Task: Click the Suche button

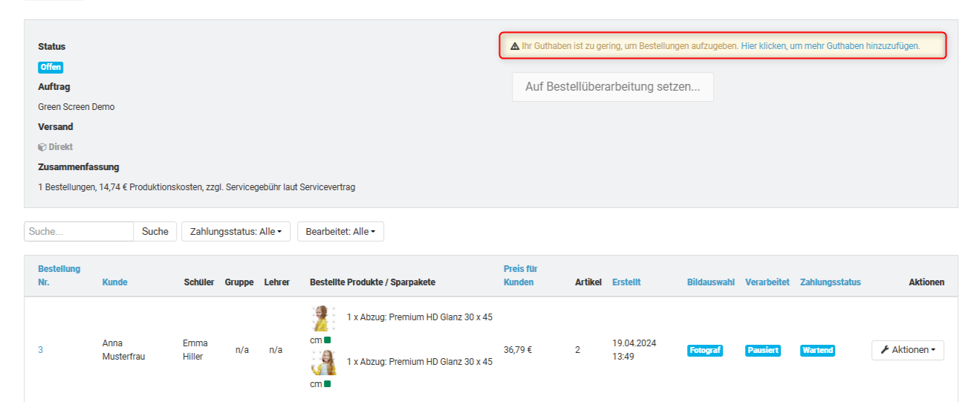Action: pyautogui.click(x=155, y=232)
